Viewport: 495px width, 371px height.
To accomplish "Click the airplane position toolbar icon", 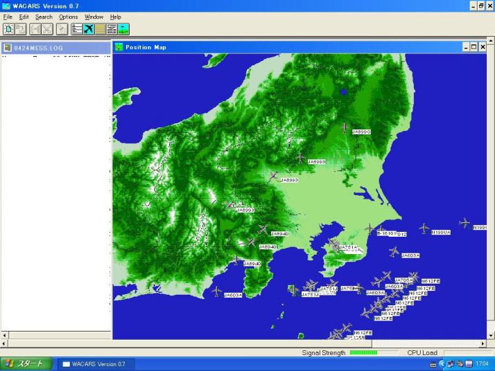I will point(89,29).
